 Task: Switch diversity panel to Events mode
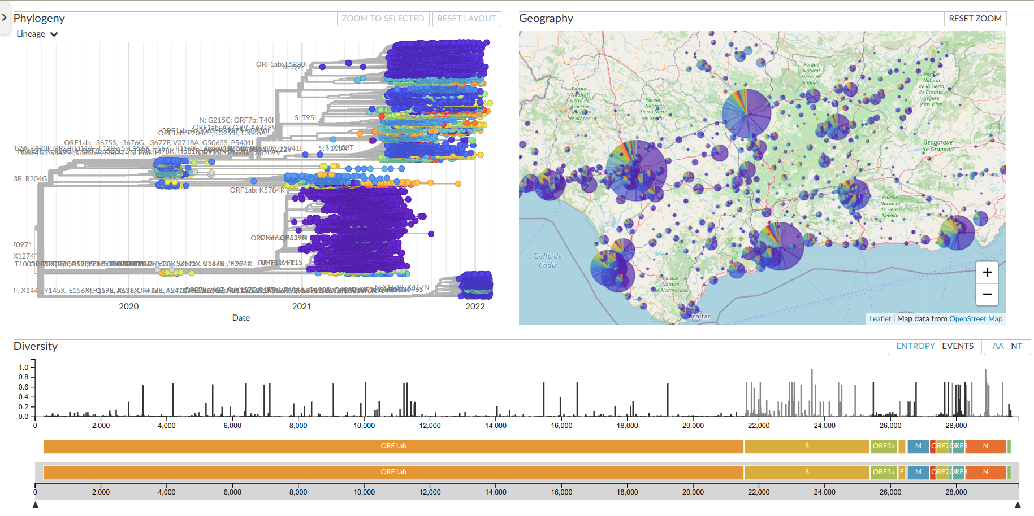[x=958, y=346]
